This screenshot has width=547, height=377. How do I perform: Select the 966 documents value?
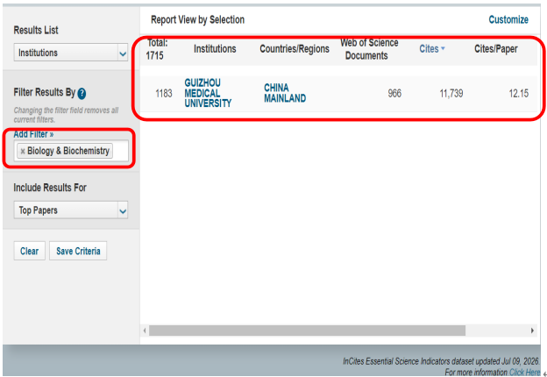click(x=394, y=94)
